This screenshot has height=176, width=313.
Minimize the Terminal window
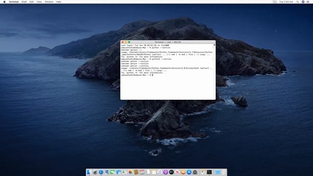click(126, 42)
